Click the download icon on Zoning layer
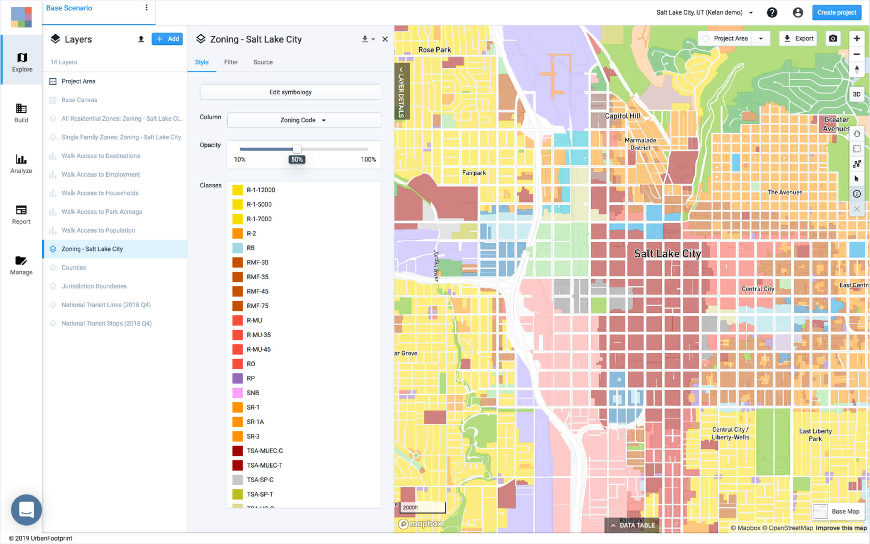 (365, 40)
